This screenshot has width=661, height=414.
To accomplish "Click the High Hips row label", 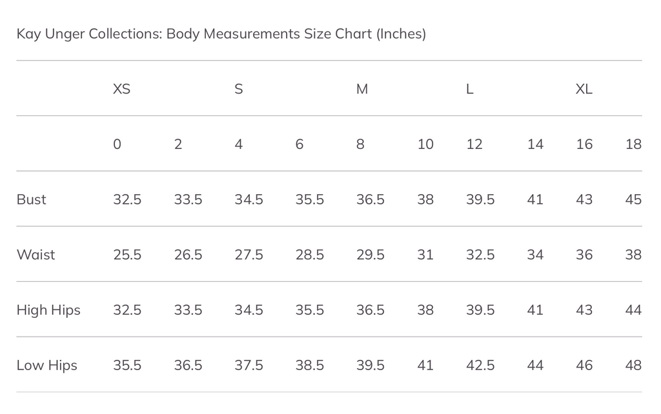I will [x=48, y=310].
